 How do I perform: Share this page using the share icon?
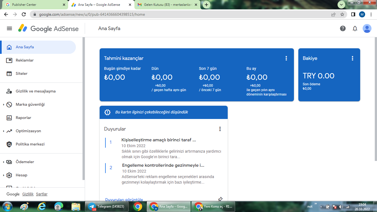pos(333,14)
